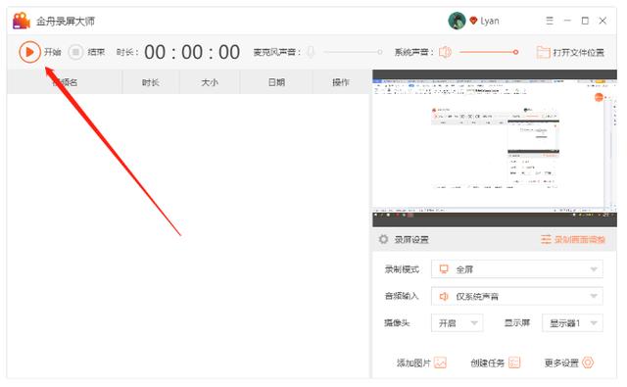Click the 打开文件位置 text link

(x=578, y=52)
